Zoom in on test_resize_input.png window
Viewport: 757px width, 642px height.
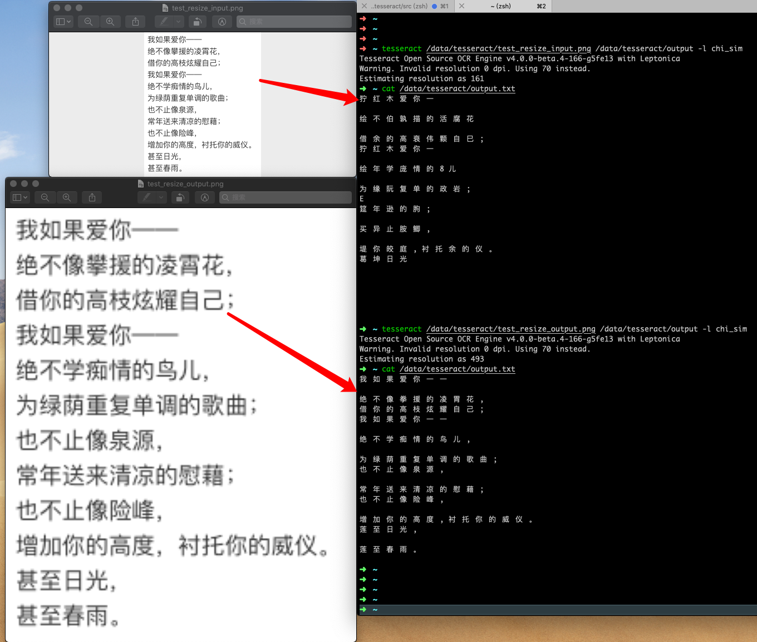click(x=110, y=22)
